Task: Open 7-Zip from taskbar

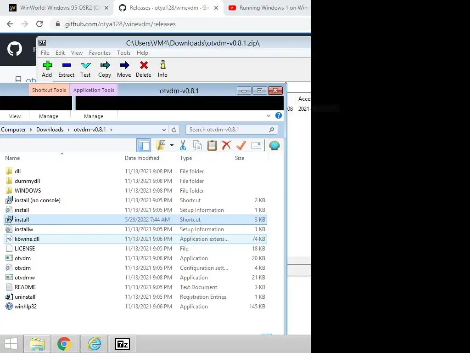Action: tap(123, 344)
